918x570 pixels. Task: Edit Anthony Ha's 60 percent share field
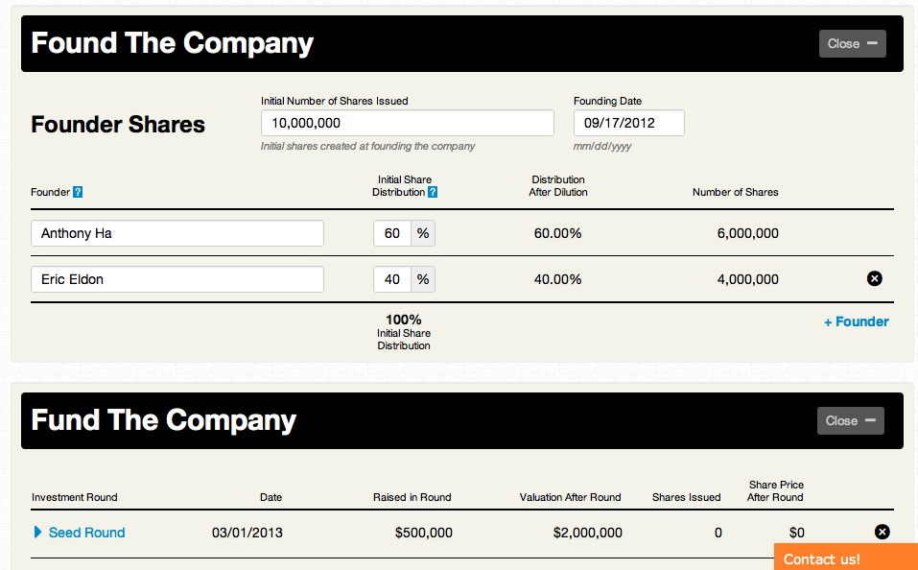click(x=392, y=233)
